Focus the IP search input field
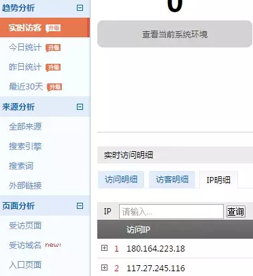Image resolution: width=253 pixels, height=276 pixels. point(171,212)
